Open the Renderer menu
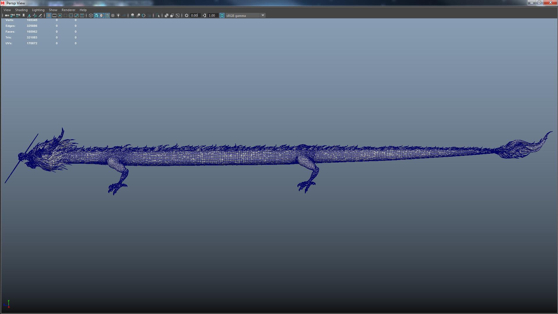 68,10
